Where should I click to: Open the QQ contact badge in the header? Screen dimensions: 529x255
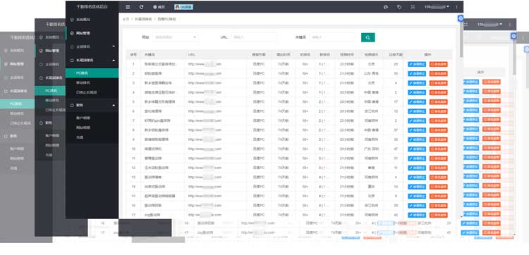pyautogui.click(x=183, y=7)
